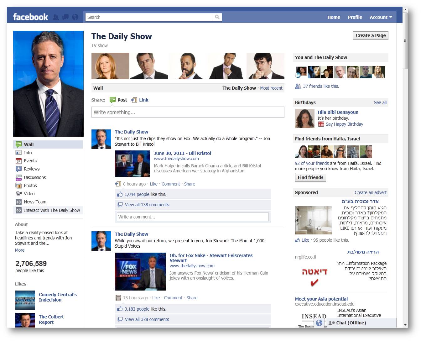Viewport: 421px width, 341px height.
Task: Select the Wall tab in sidebar
Action: pos(48,144)
